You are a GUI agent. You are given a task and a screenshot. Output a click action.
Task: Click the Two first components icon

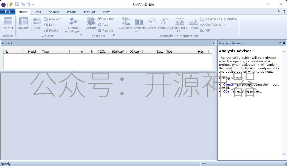(100, 19)
